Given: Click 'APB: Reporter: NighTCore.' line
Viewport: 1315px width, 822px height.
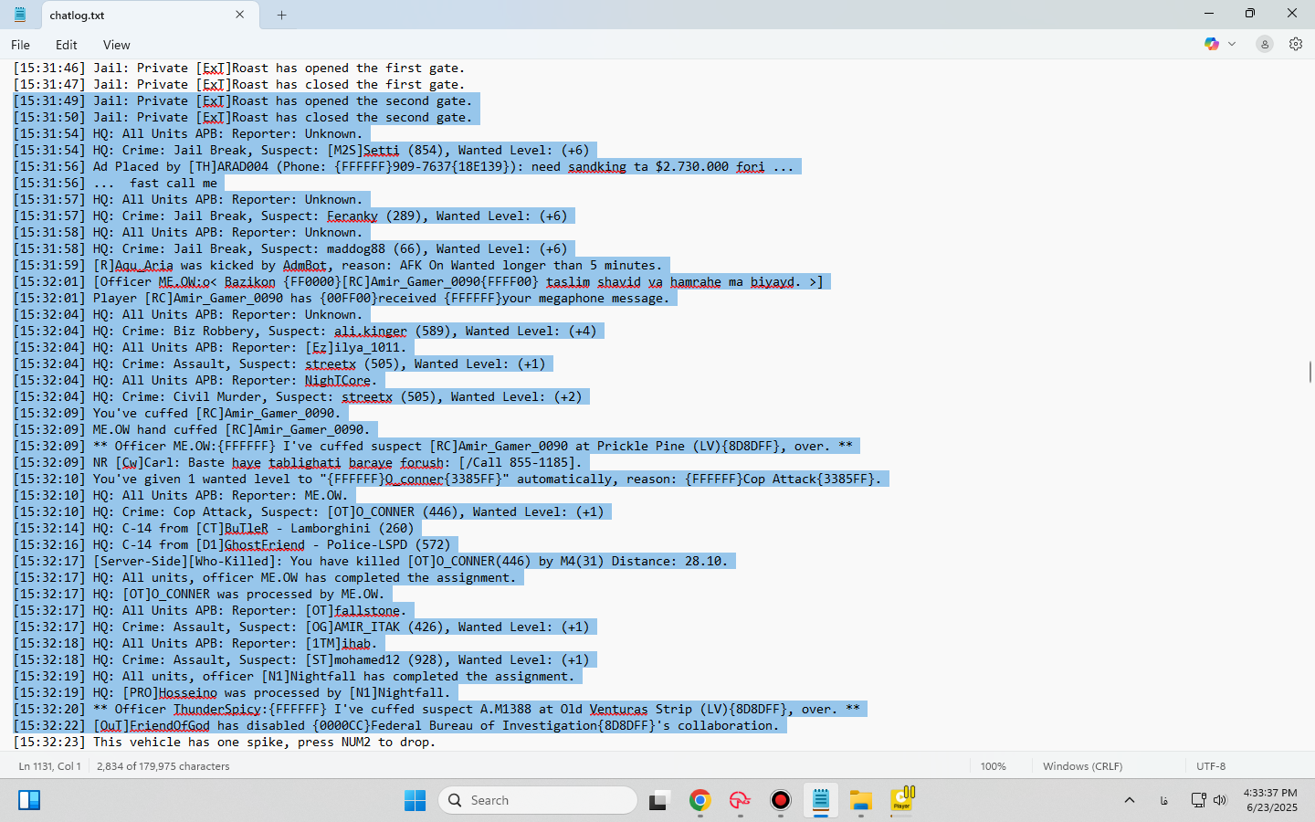Looking at the screenshot, I should tap(195, 380).
